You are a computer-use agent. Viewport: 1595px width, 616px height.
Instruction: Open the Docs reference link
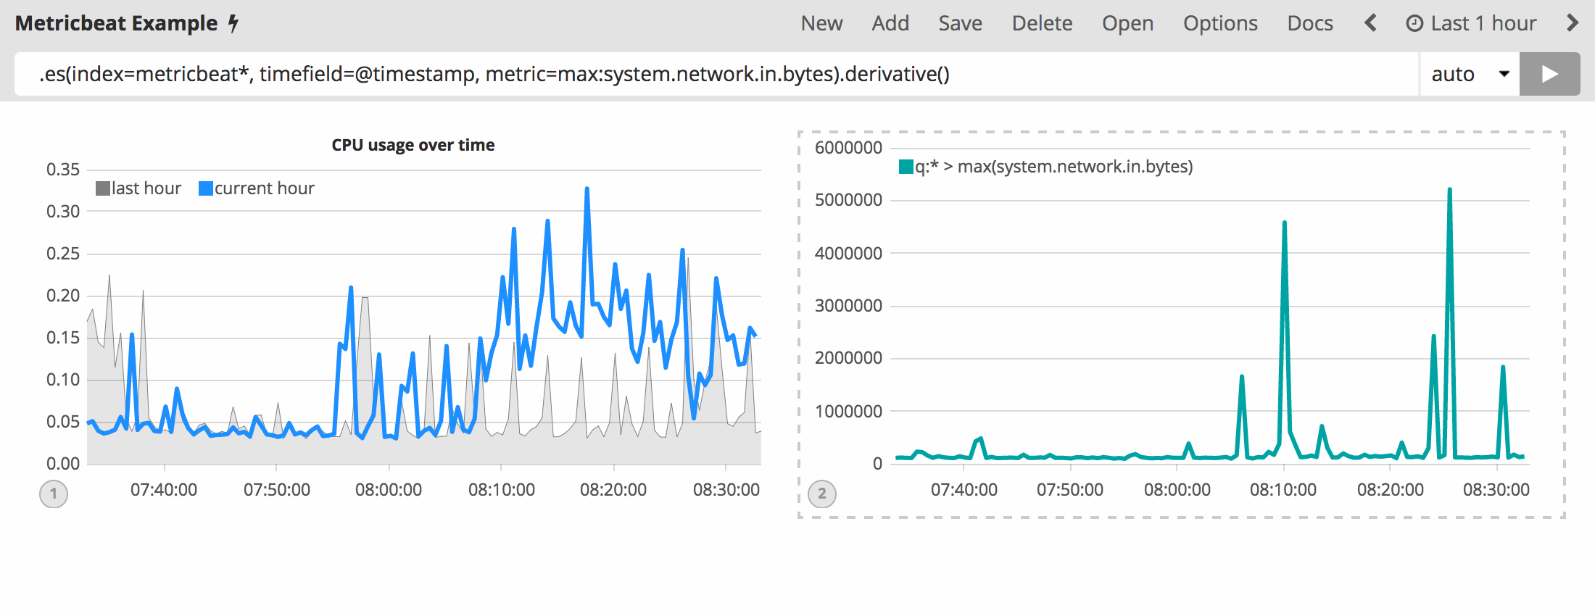1309,23
